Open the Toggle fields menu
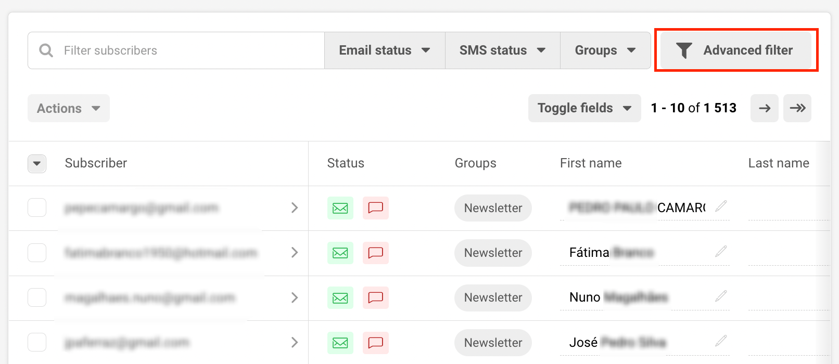Screen dimensions: 839x364 point(584,108)
